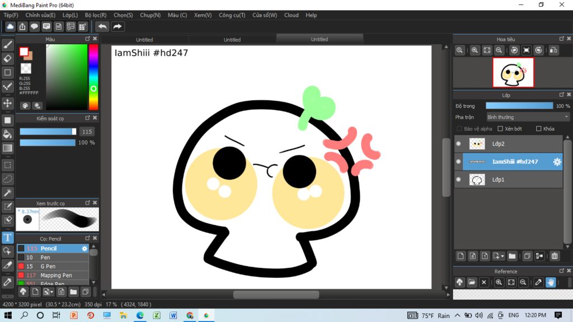The height and width of the screenshot is (322, 573).
Task: Select the Magic Wand tool
Action: (8, 193)
